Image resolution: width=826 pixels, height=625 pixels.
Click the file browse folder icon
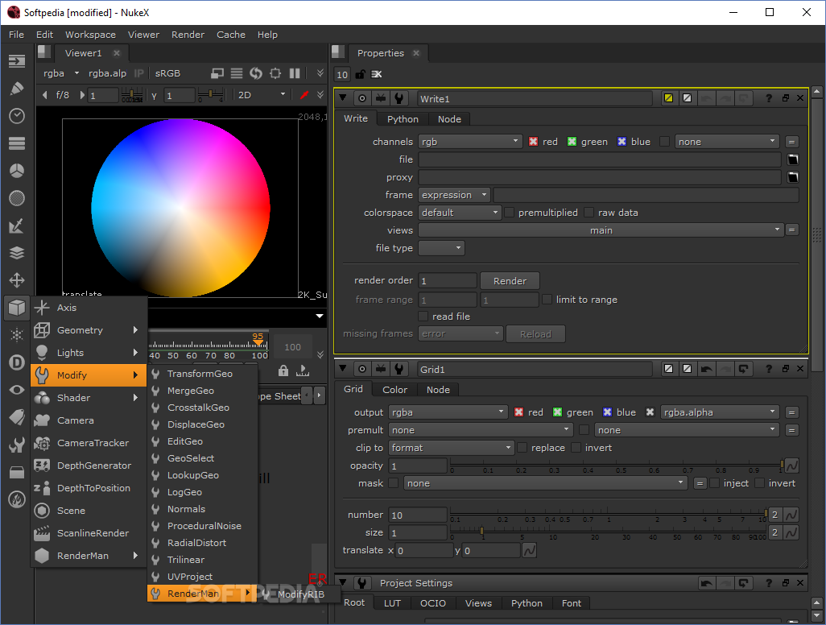[x=793, y=159]
